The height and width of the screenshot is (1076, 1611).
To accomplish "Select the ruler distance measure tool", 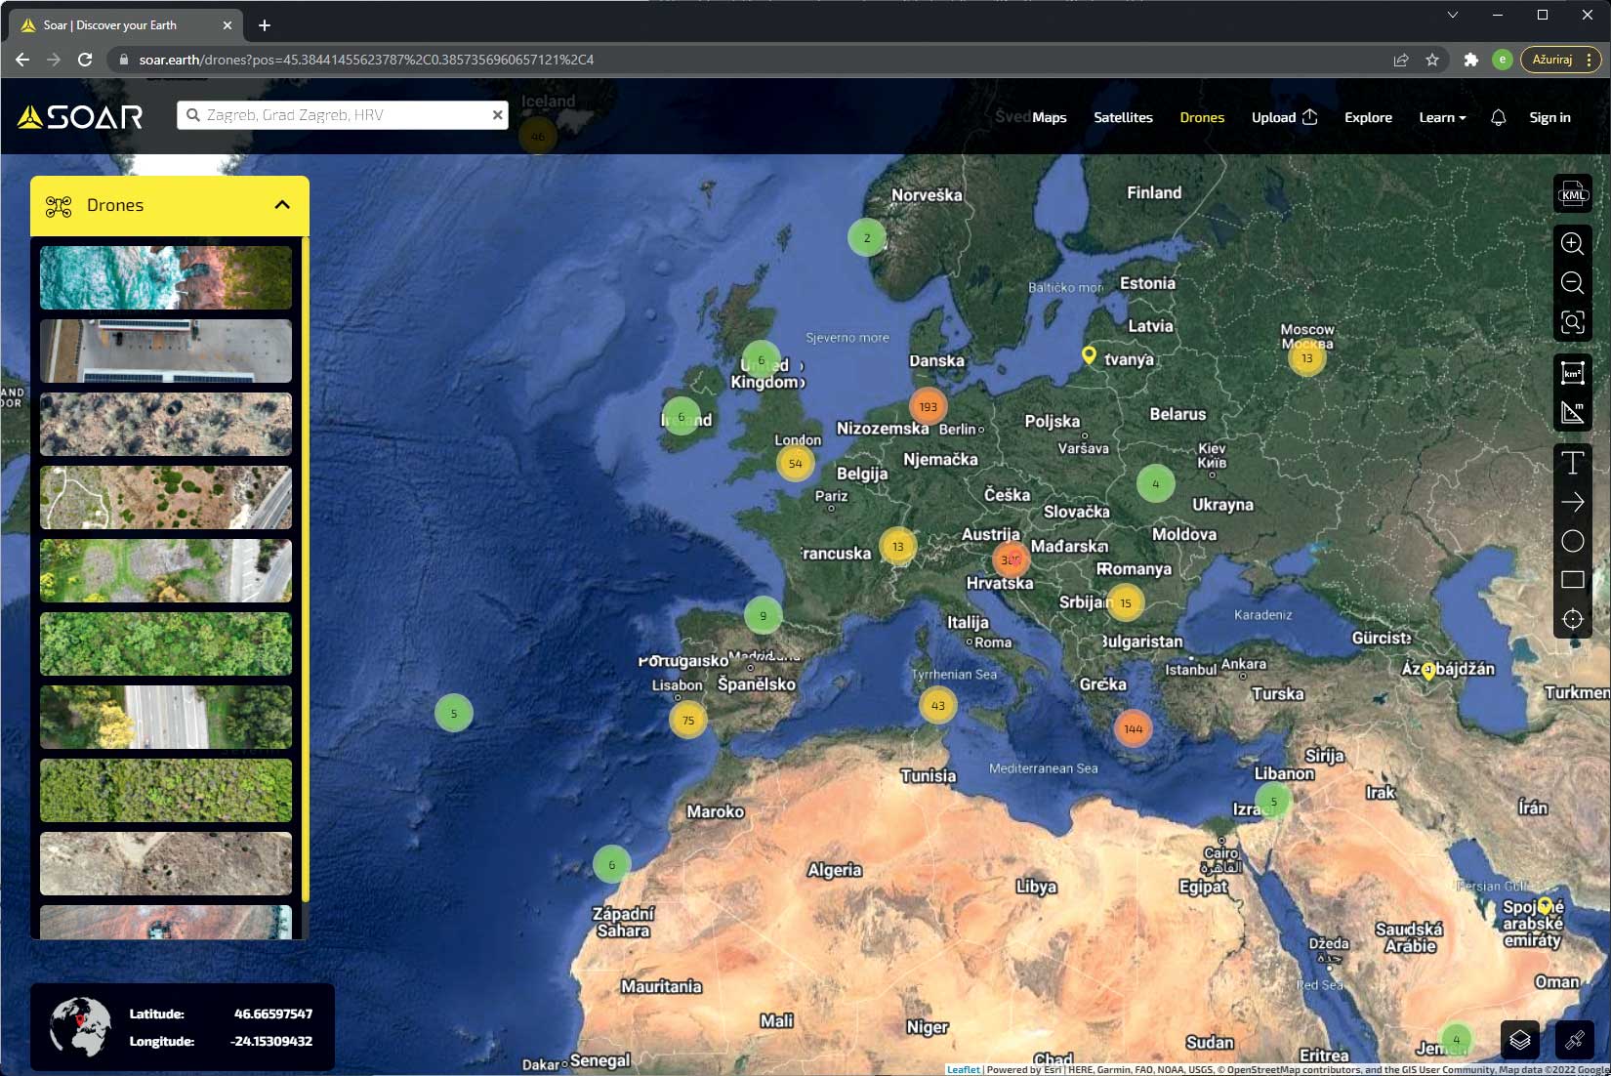I will click(x=1572, y=412).
